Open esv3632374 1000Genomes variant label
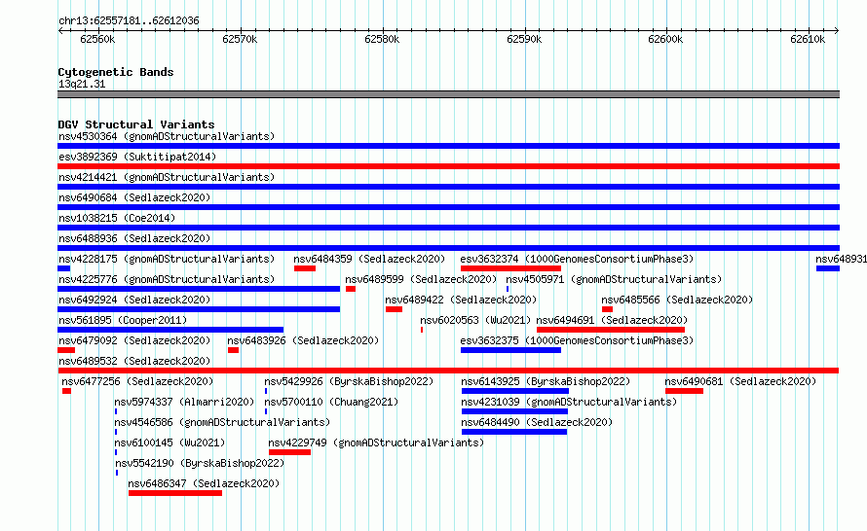Image resolution: width=867 pixels, height=531 pixels. [x=577, y=259]
